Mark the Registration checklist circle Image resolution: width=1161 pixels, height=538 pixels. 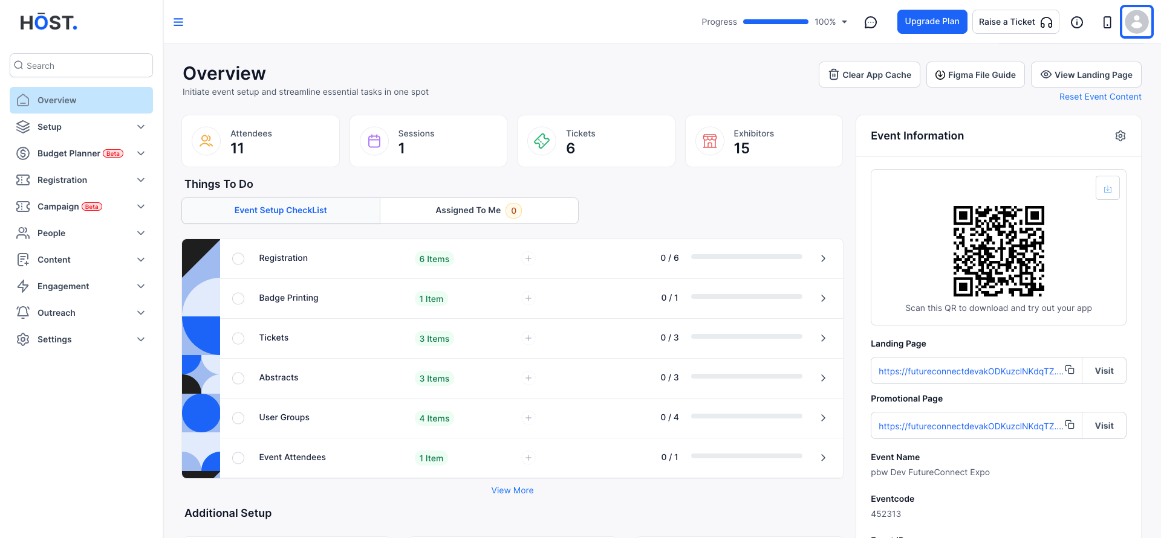(x=238, y=258)
